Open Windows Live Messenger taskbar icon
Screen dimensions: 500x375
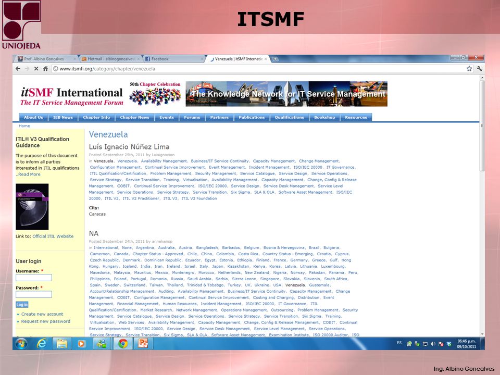point(102,344)
